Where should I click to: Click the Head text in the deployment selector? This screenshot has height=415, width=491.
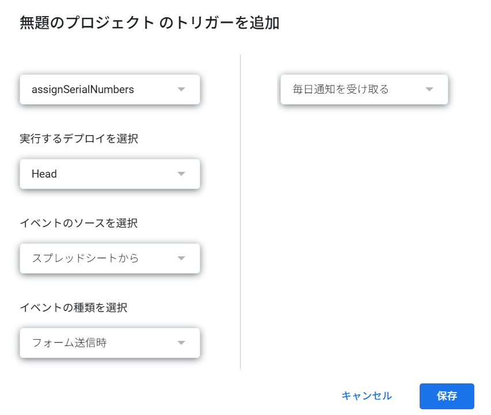click(x=44, y=174)
